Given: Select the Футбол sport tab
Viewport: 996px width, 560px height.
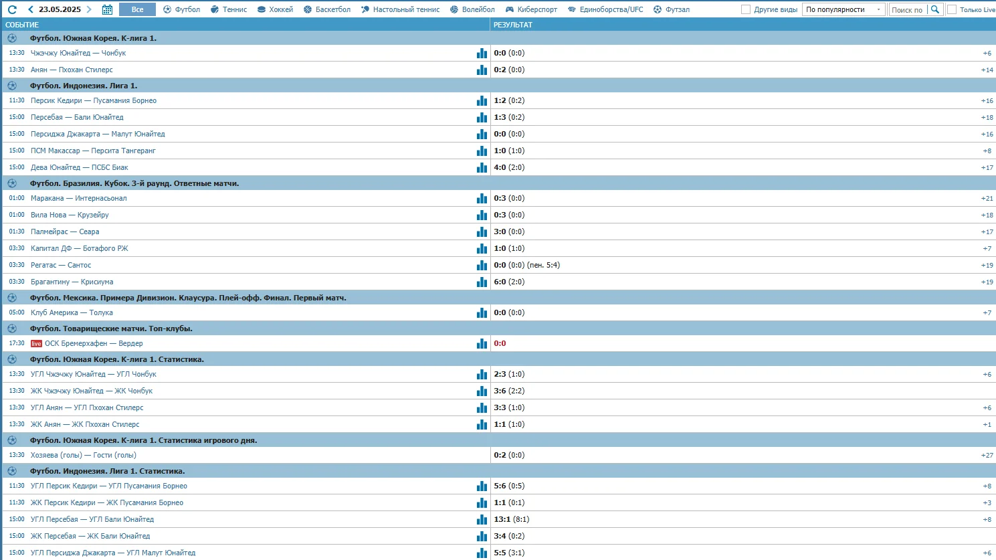Looking at the screenshot, I should 181,9.
